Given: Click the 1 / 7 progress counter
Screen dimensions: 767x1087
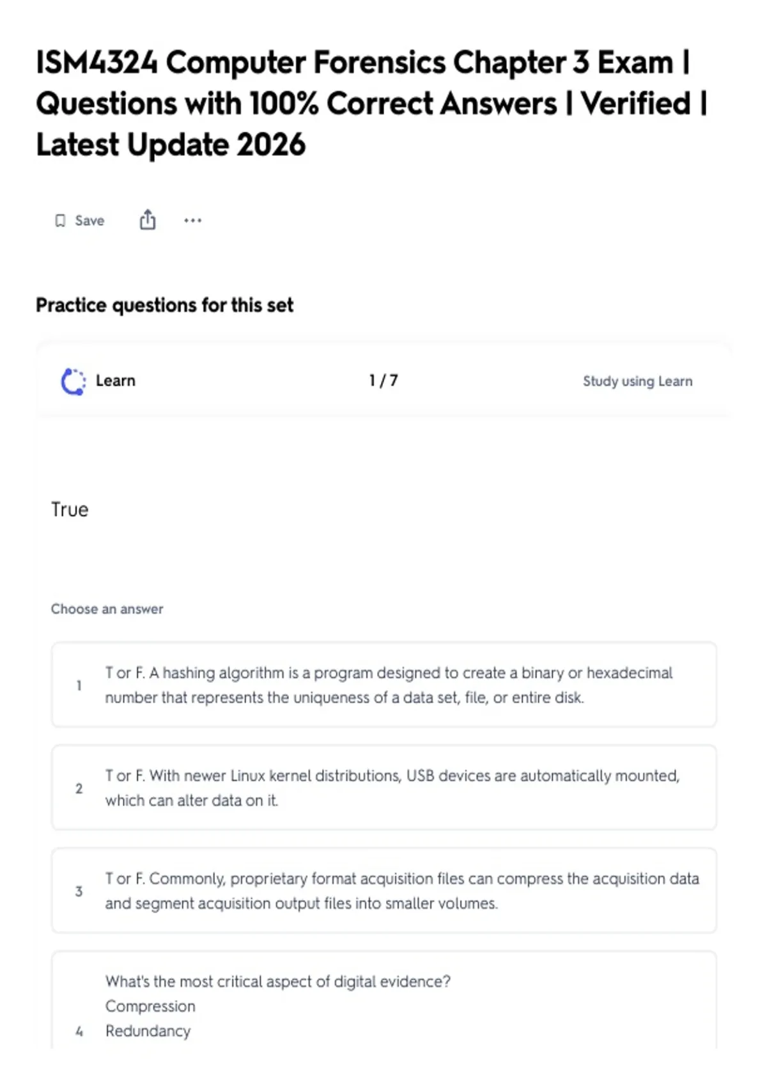Looking at the screenshot, I should (383, 380).
